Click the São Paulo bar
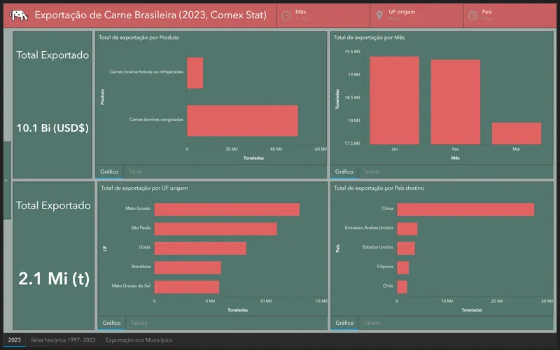The width and height of the screenshot is (560, 350). (216, 229)
